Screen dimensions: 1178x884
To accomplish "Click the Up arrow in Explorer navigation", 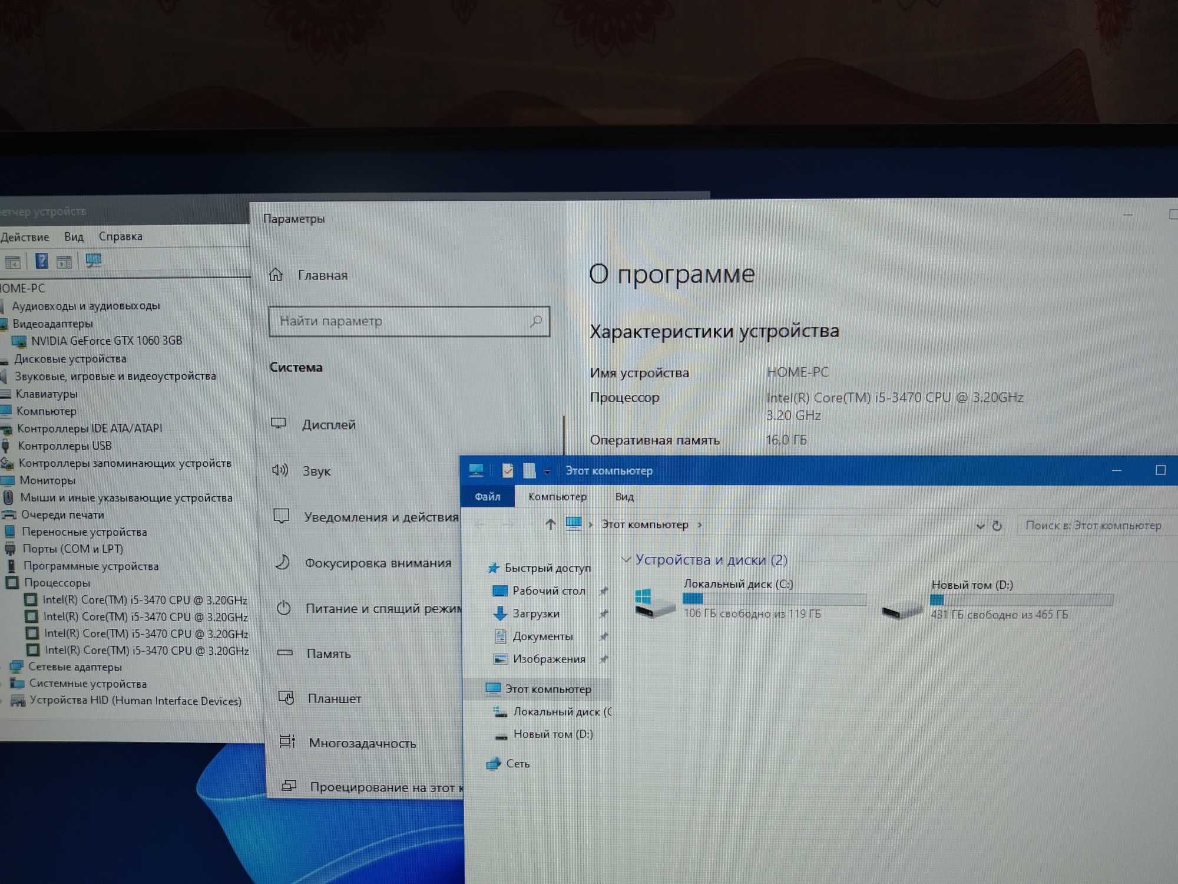I will (x=550, y=524).
